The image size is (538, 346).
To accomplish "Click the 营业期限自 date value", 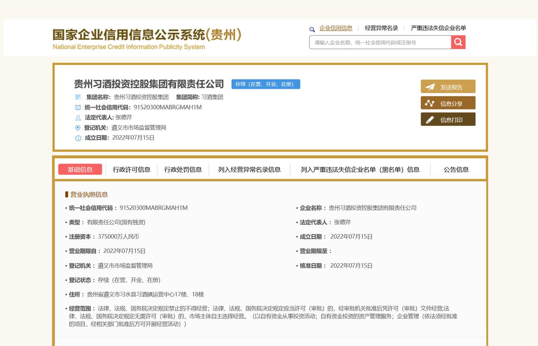I will tap(124, 251).
